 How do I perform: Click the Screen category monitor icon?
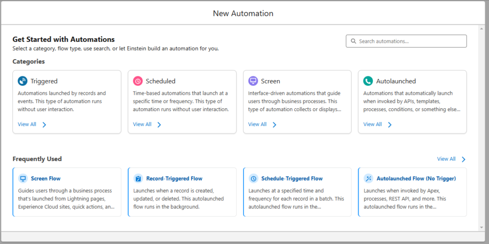point(253,81)
